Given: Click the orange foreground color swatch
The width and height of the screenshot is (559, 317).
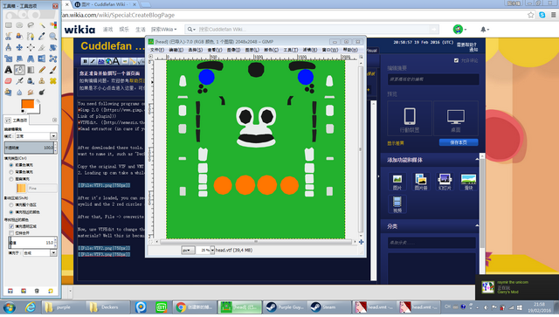Looking at the screenshot, I should click(27, 104).
